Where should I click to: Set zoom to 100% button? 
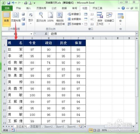tap(50, 17)
